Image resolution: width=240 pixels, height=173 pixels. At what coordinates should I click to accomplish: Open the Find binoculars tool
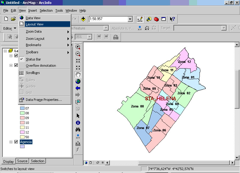(x=78, y=130)
